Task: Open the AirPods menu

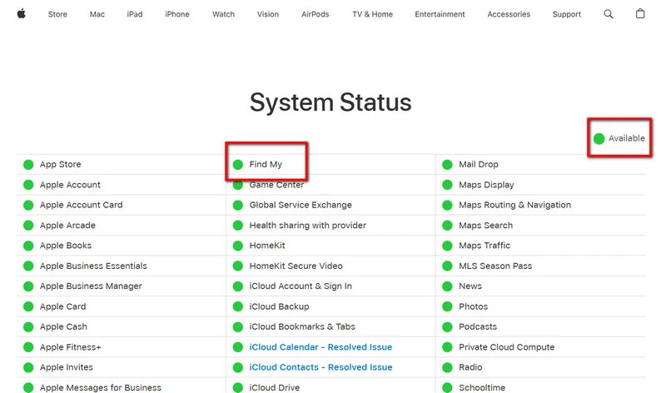Action: pyautogui.click(x=316, y=14)
